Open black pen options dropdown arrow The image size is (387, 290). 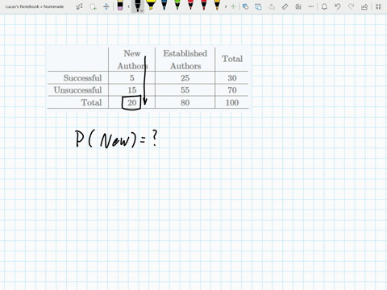click(x=142, y=10)
